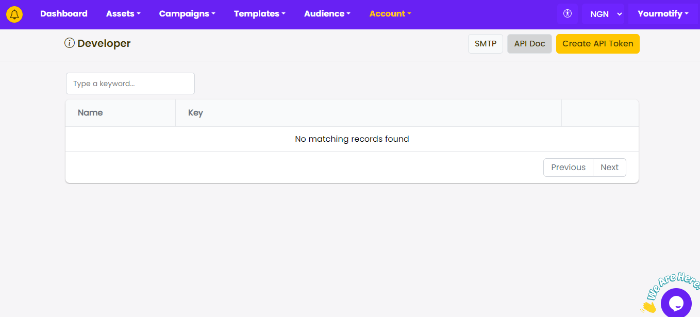Click Create API Token button
700x317 pixels.
pos(597,44)
